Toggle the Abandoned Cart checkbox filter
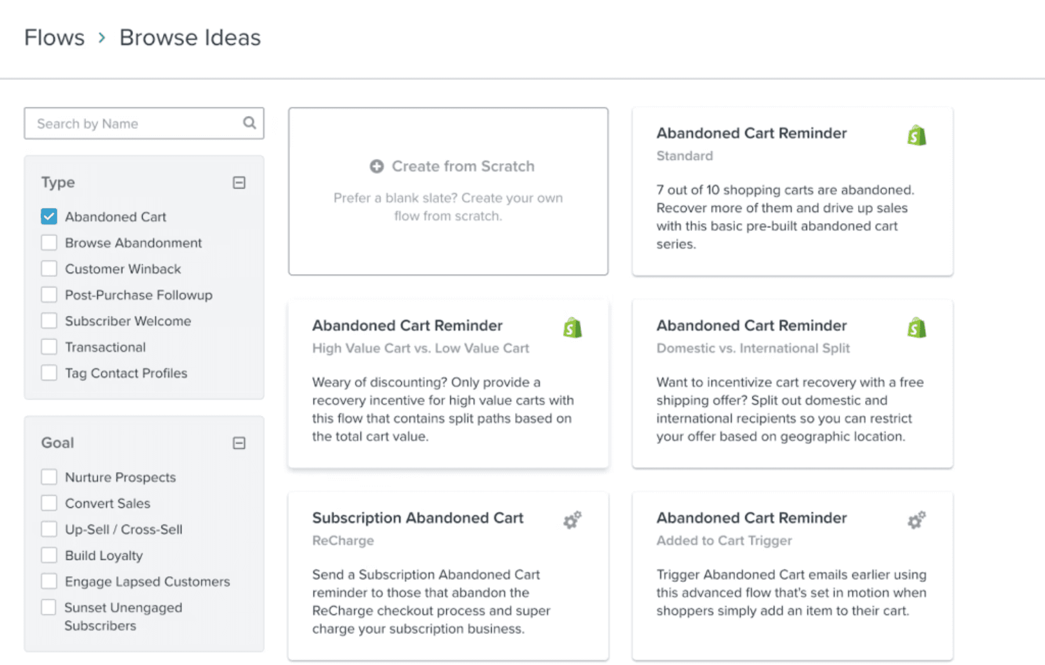 tap(49, 216)
